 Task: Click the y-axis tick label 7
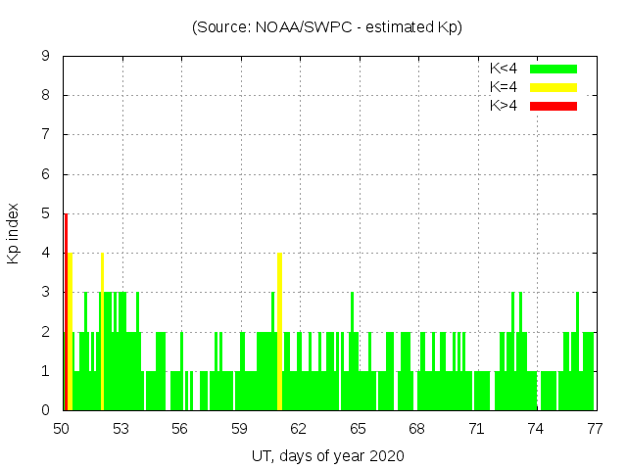[x=46, y=135]
